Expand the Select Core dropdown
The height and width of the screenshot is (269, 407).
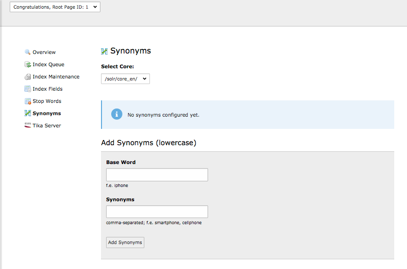pos(125,79)
